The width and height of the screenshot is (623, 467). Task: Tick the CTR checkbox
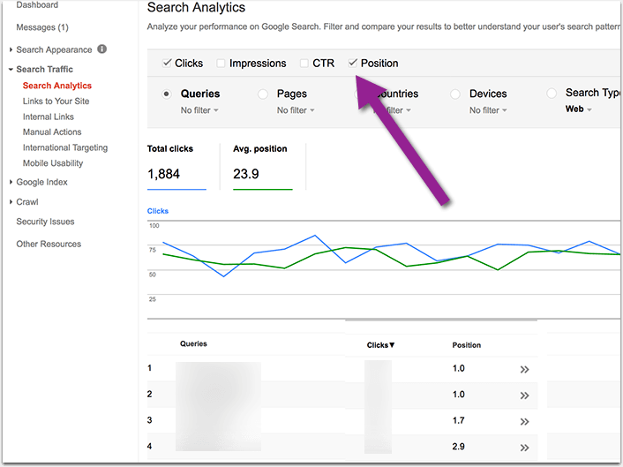[304, 64]
